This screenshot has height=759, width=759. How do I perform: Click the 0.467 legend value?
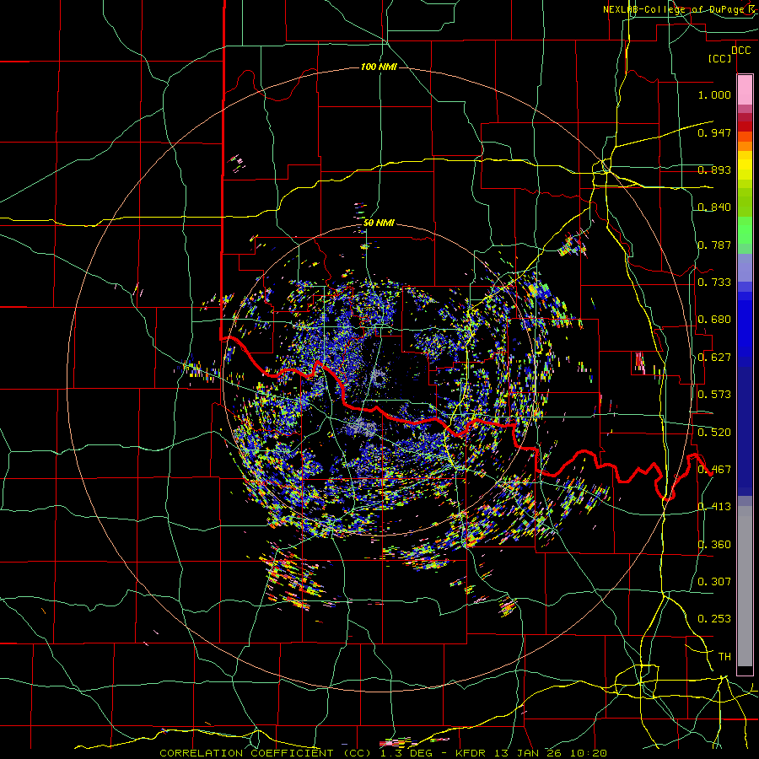click(x=714, y=470)
